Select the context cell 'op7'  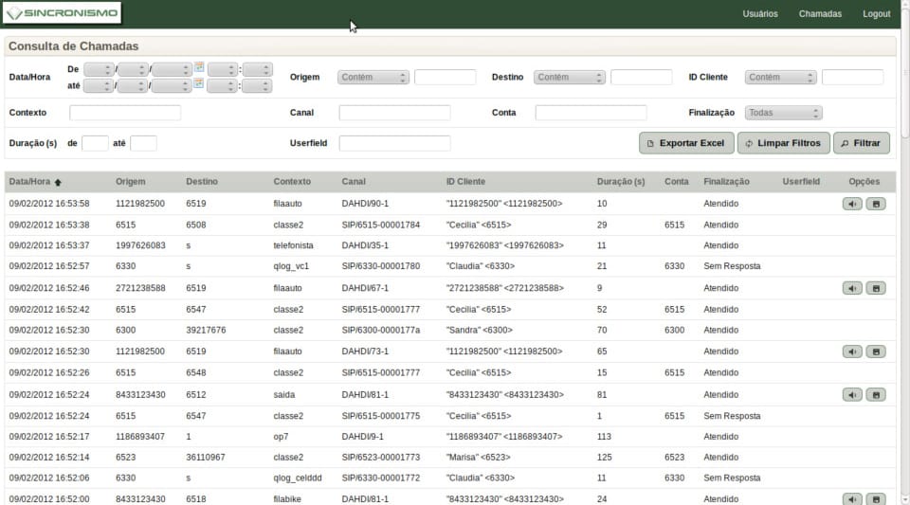281,437
